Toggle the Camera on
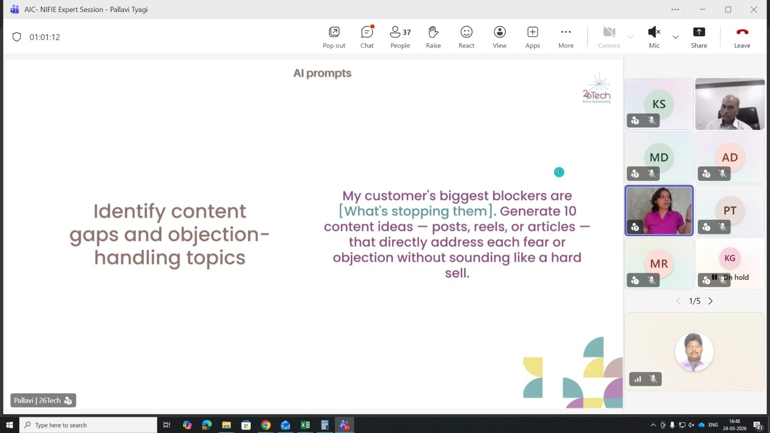This screenshot has height=433, width=770. click(x=609, y=37)
